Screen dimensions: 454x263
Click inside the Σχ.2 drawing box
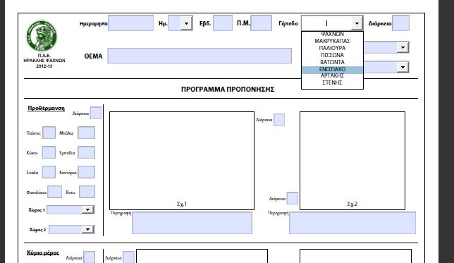(x=352, y=161)
